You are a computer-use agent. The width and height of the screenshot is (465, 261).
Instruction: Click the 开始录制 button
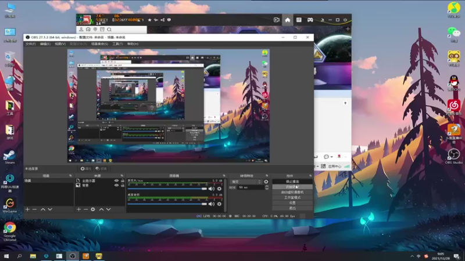point(292,187)
